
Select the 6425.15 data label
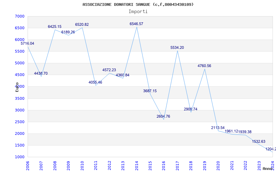[x=55, y=27]
